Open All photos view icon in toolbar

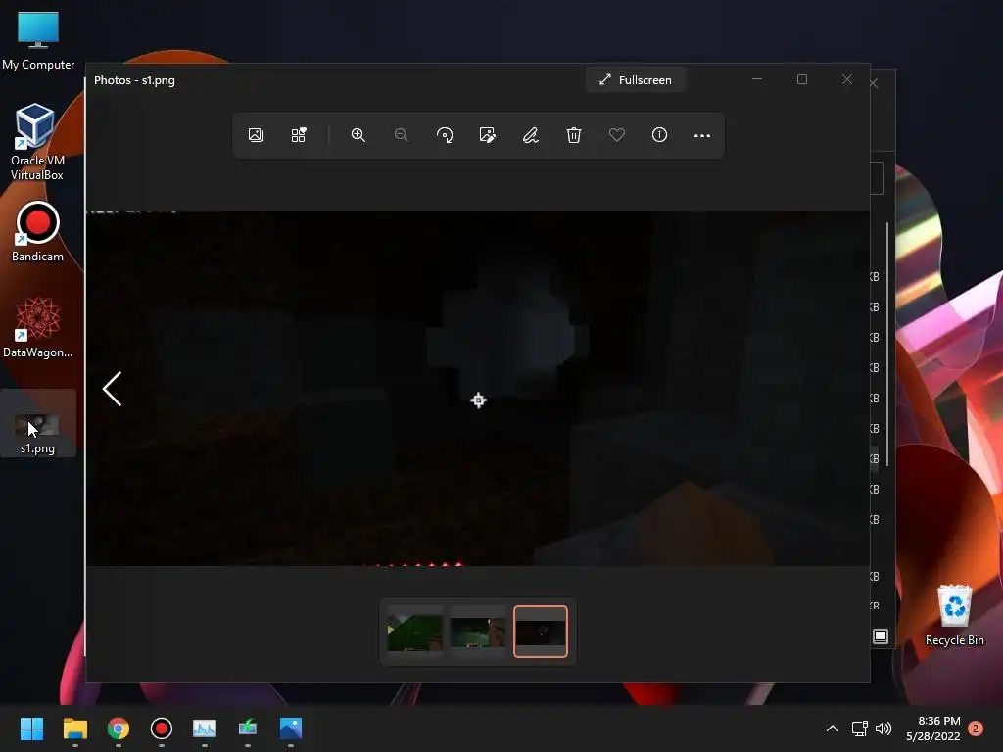pyautogui.click(x=256, y=135)
